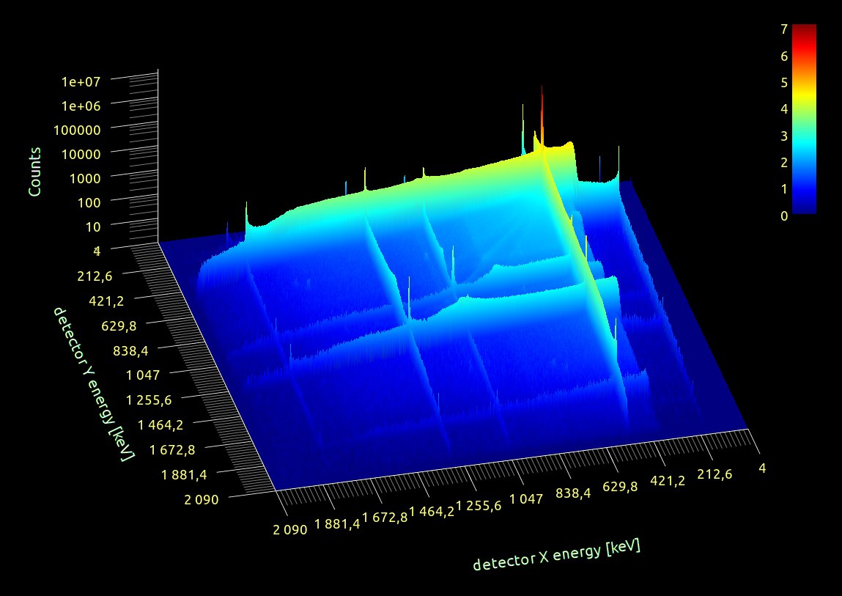The image size is (842, 596).
Task: Click the 4 tick on the X energy axis
Action: [763, 468]
